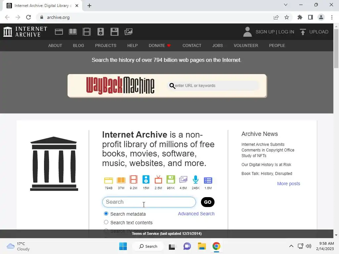The width and height of the screenshot is (339, 254).
Task: Toggle the Chrome side panel
Action: coord(311,17)
